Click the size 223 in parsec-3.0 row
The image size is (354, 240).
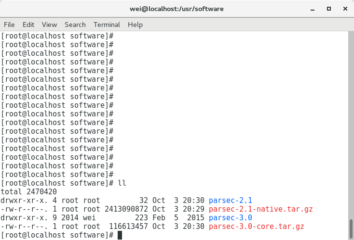[x=142, y=217]
